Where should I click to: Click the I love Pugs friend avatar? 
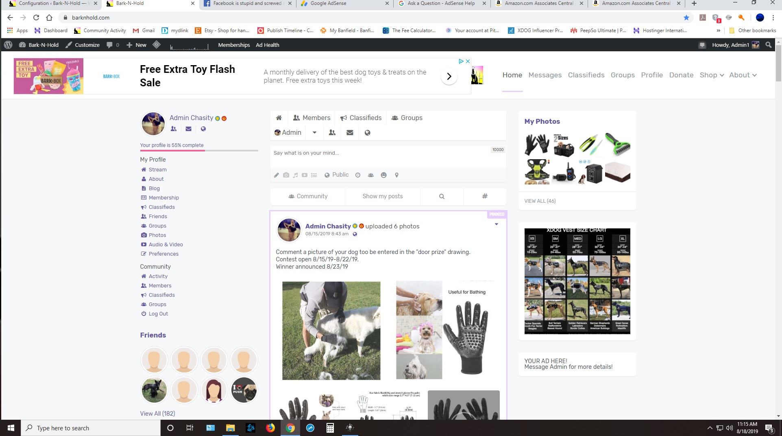tap(244, 390)
